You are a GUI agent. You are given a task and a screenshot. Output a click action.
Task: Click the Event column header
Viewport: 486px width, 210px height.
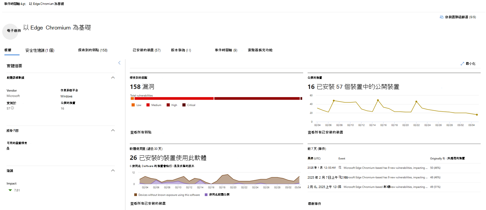click(342, 159)
